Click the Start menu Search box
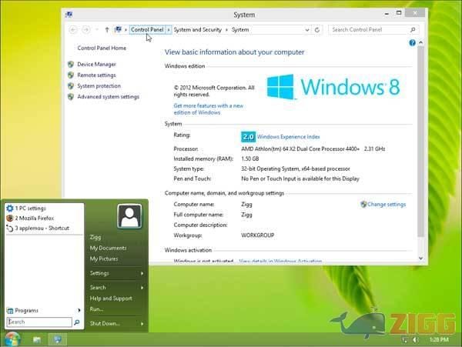Viewport: 462px width, 347px height. [x=39, y=322]
